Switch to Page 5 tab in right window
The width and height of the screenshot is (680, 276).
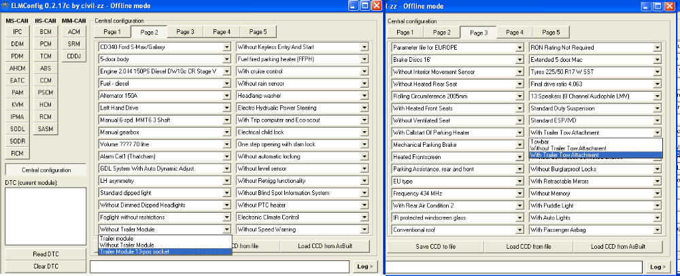point(550,33)
